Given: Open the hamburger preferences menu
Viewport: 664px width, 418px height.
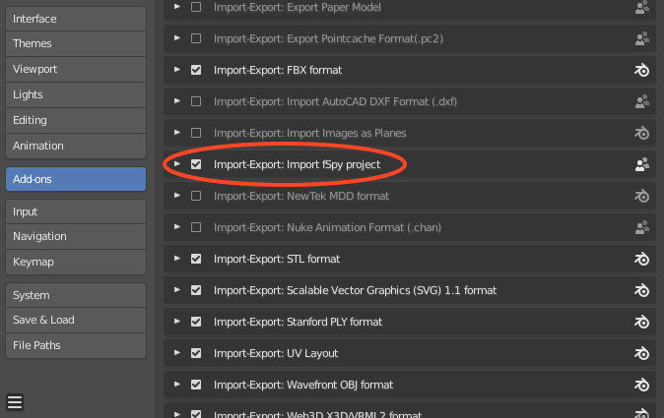Looking at the screenshot, I should (15, 402).
